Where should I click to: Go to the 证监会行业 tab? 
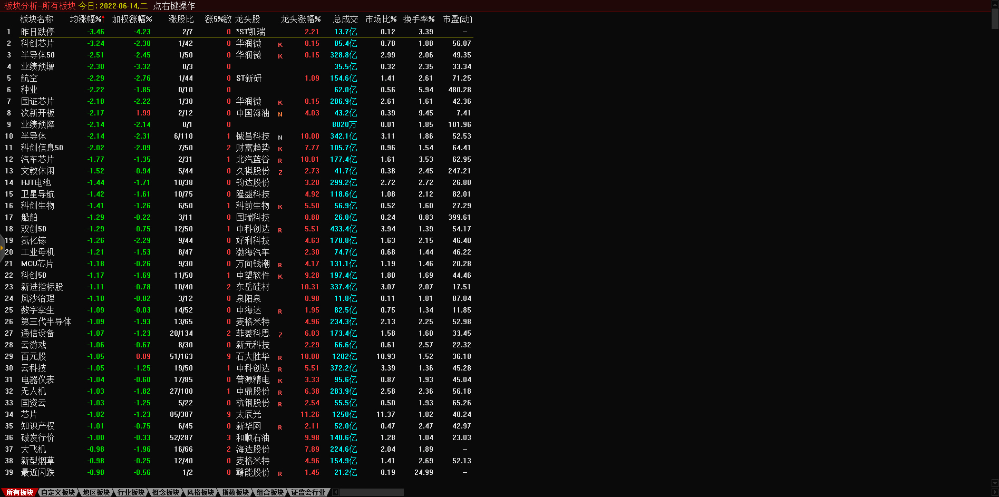[308, 492]
